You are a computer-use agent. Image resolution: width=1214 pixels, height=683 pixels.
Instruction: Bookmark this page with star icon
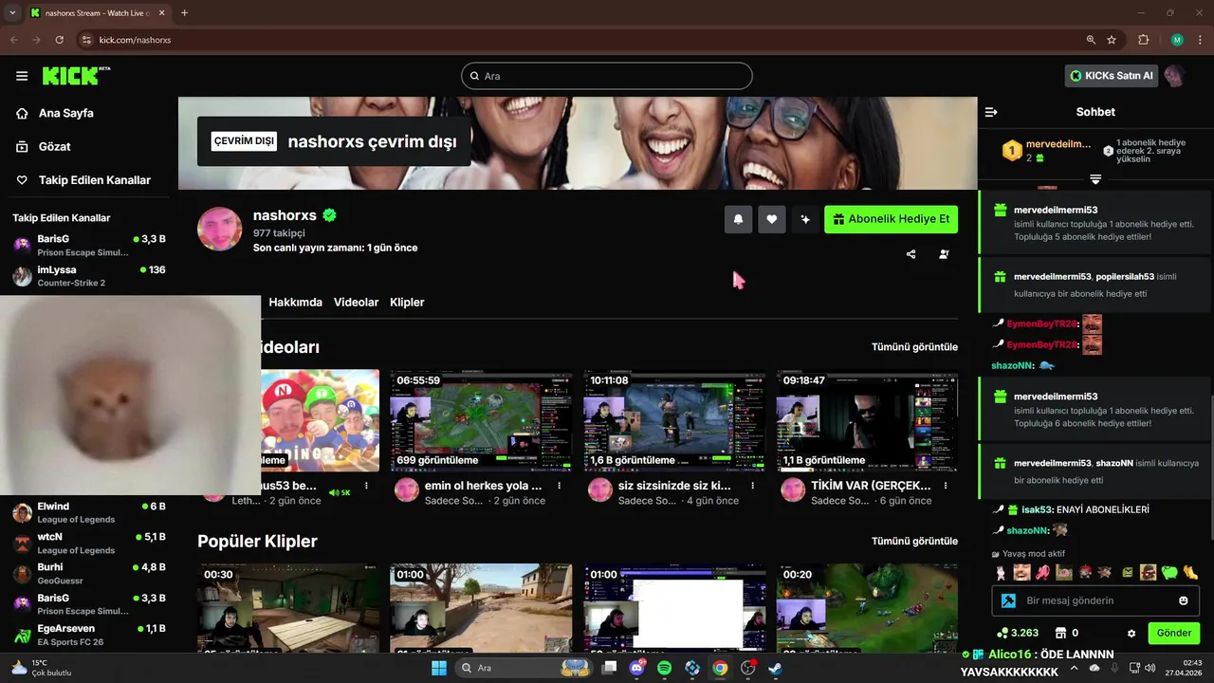click(x=1112, y=40)
